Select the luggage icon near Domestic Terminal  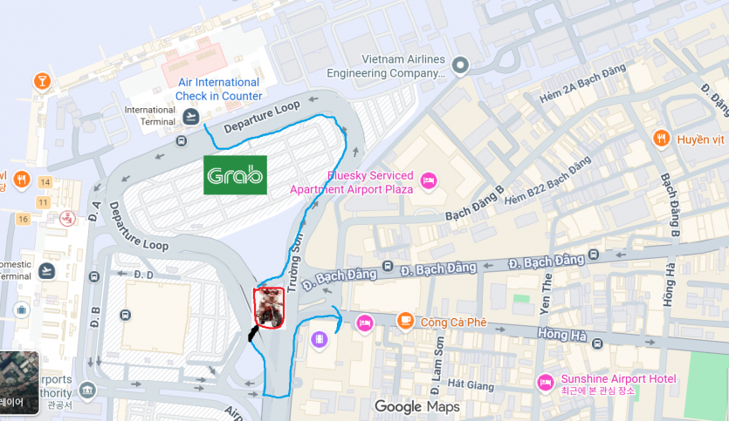pyautogui.click(x=21, y=309)
